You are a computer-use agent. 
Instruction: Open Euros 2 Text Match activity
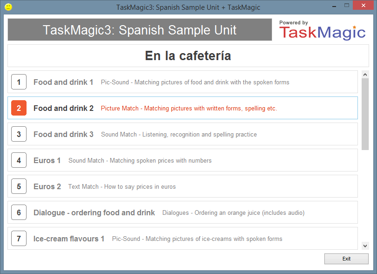click(x=182, y=186)
